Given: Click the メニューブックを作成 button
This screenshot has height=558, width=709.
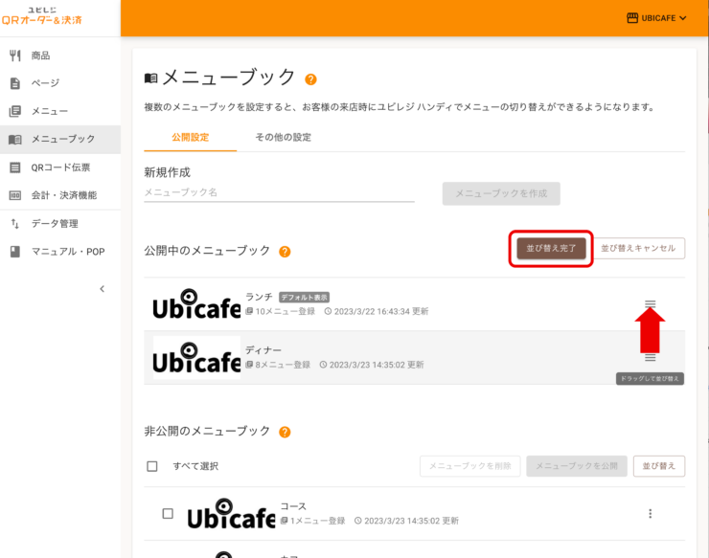Looking at the screenshot, I should [x=501, y=193].
